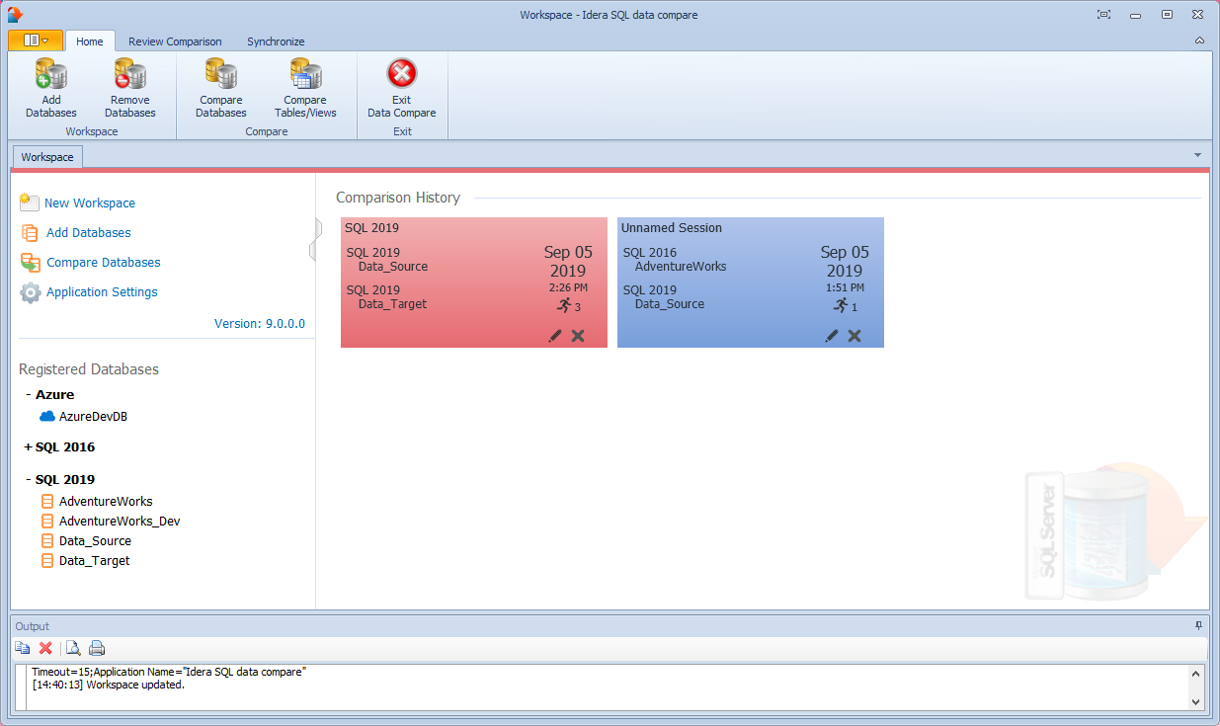Open the SQL 2019 comparison session card

474,282
